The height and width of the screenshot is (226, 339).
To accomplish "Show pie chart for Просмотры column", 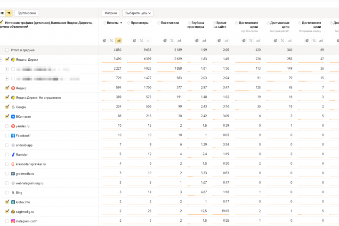I will click(135, 40).
